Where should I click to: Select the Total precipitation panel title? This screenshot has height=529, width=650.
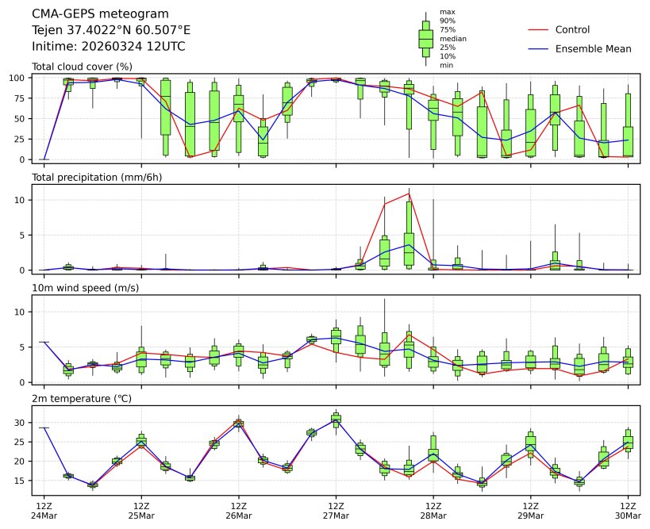(x=97, y=177)
